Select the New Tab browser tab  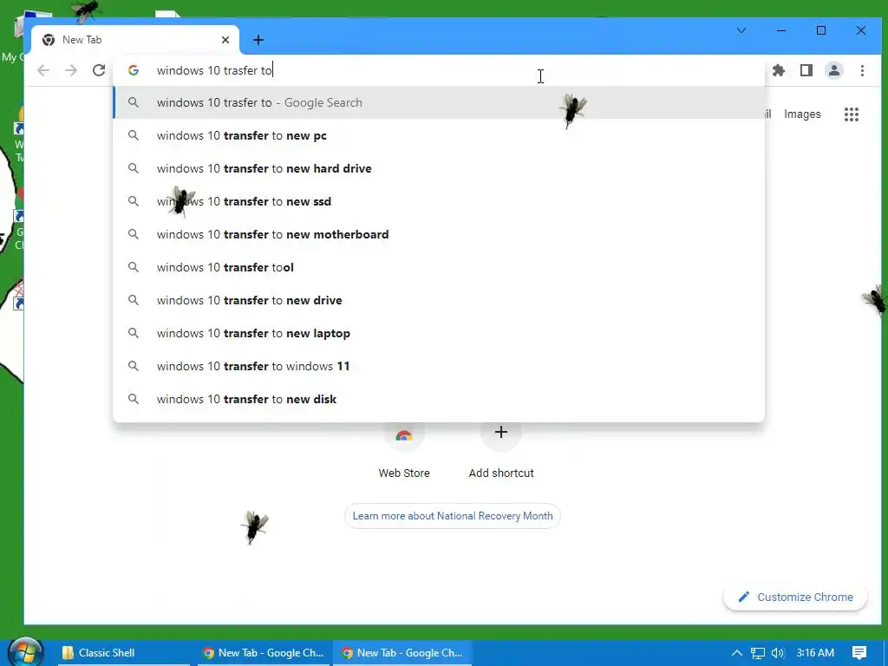pos(134,40)
